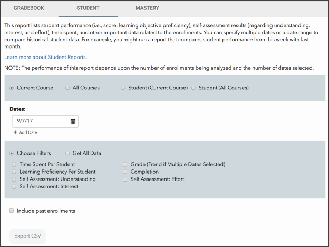The image size is (329, 247).
Task: Open the Mastery tab
Action: pyautogui.click(x=147, y=8)
